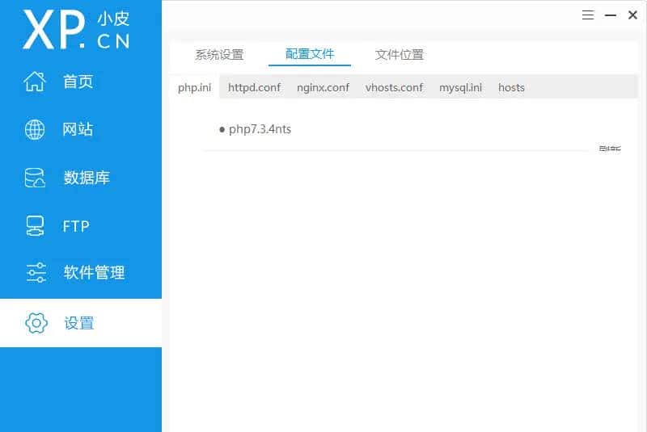Screen dimensions: 647x432
Task: Click the home house icon
Action: pos(35,81)
